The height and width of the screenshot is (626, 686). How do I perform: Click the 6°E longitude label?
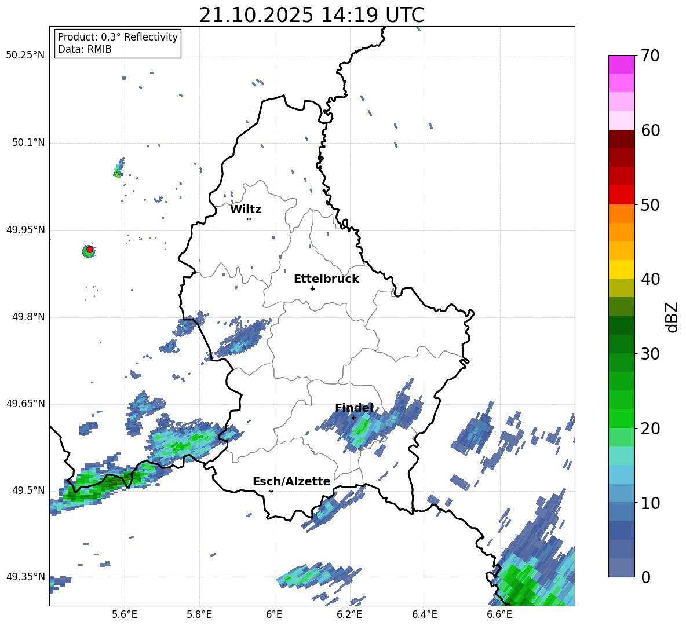(x=274, y=614)
